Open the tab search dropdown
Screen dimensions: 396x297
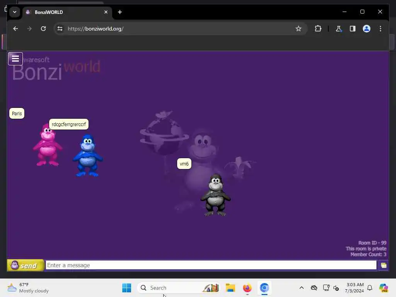(15, 12)
